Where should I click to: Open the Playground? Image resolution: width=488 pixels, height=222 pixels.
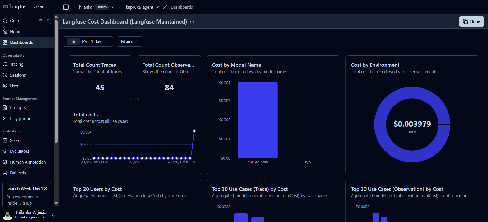pos(27,119)
